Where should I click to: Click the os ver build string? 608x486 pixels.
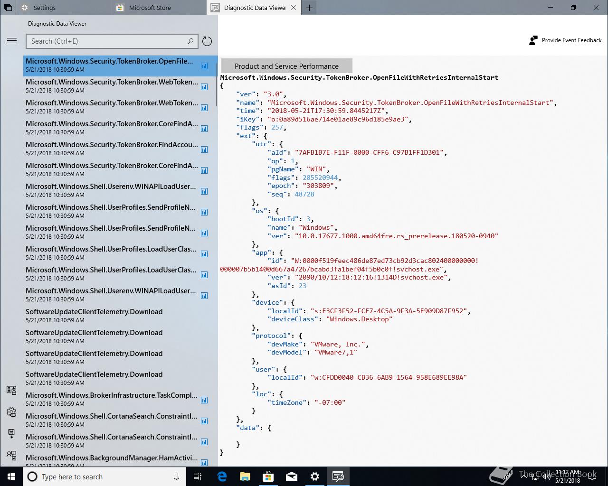tap(396, 236)
